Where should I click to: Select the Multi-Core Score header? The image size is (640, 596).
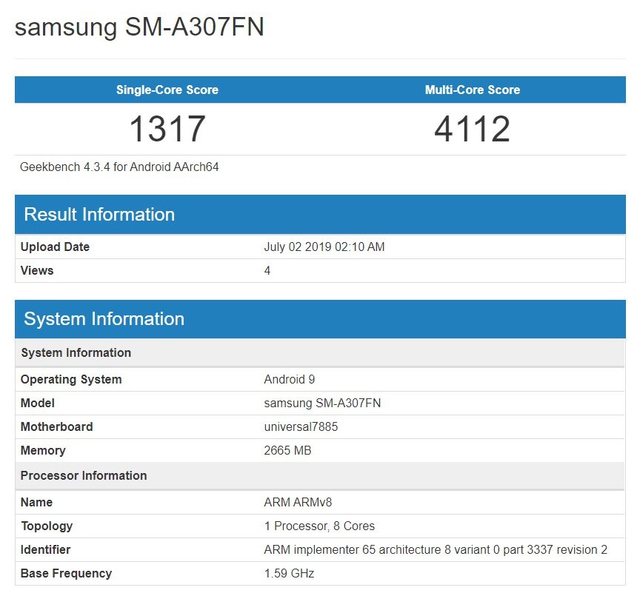[473, 90]
